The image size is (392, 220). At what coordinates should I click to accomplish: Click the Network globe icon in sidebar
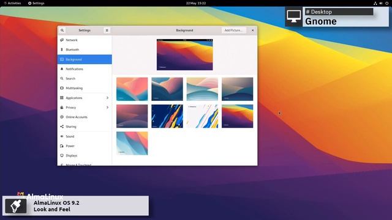click(x=62, y=40)
